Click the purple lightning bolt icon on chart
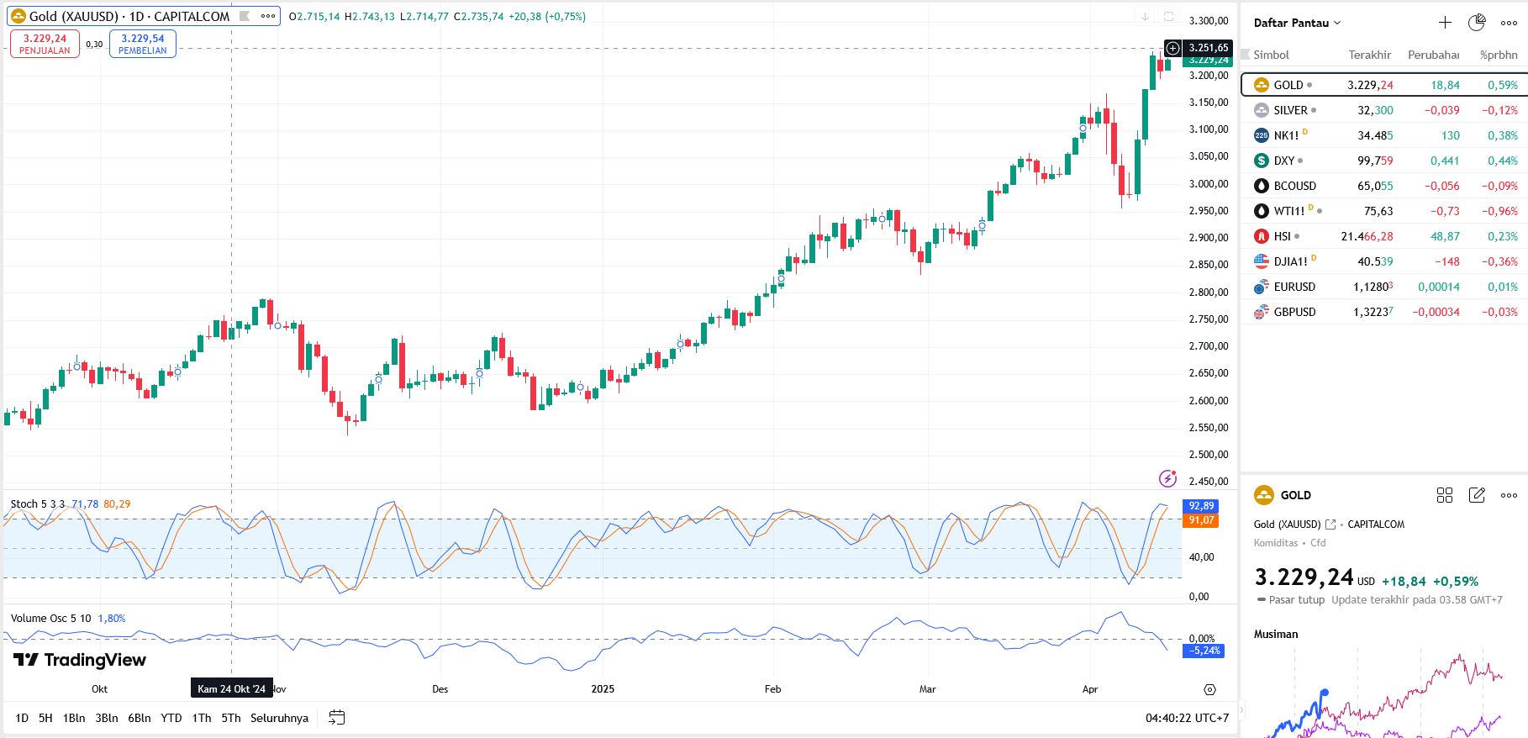Screen dimensions: 1528x738 tap(1167, 478)
